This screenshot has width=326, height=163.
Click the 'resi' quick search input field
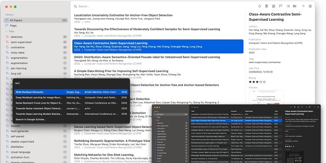tap(71, 83)
